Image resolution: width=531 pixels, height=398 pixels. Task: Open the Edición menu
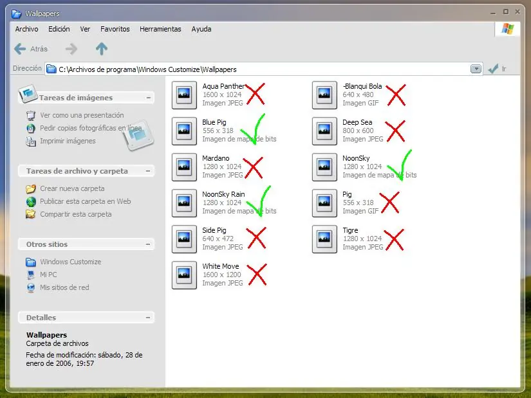(59, 29)
